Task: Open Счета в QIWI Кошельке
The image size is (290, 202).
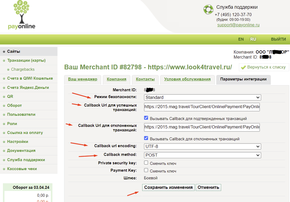Action: pyautogui.click(x=29, y=78)
